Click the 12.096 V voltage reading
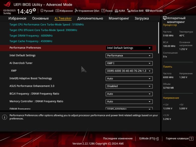196x147 pixels. pyautogui.click(x=168, y=109)
